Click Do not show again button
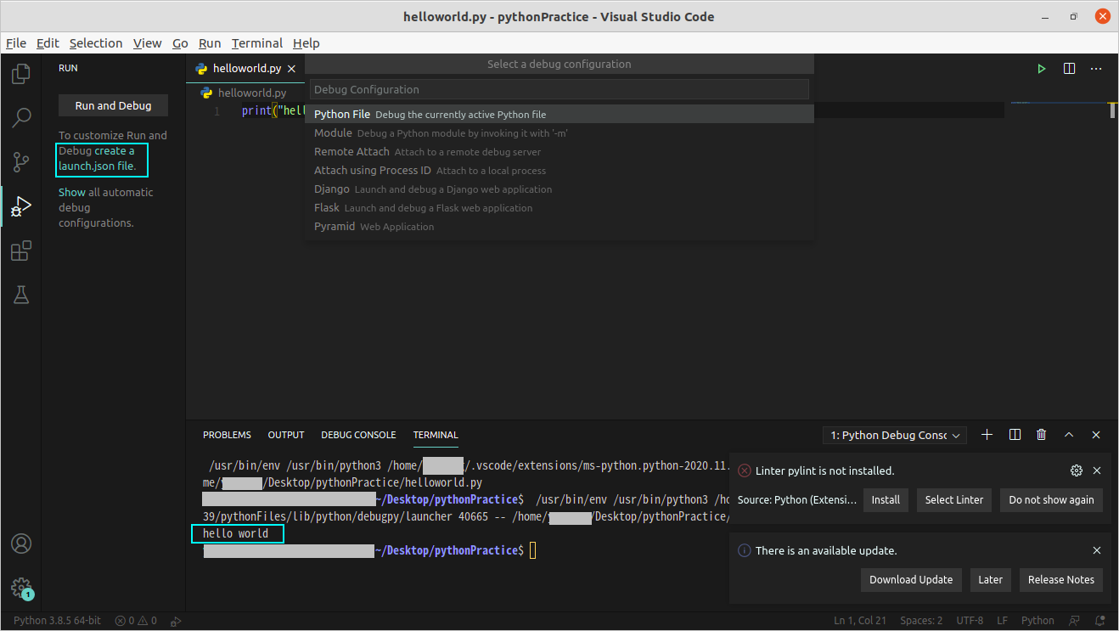This screenshot has width=1119, height=631. (1051, 500)
